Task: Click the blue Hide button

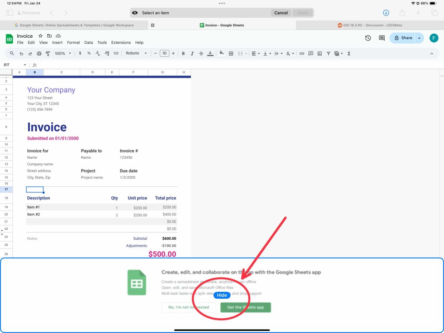Action: pyautogui.click(x=222, y=295)
